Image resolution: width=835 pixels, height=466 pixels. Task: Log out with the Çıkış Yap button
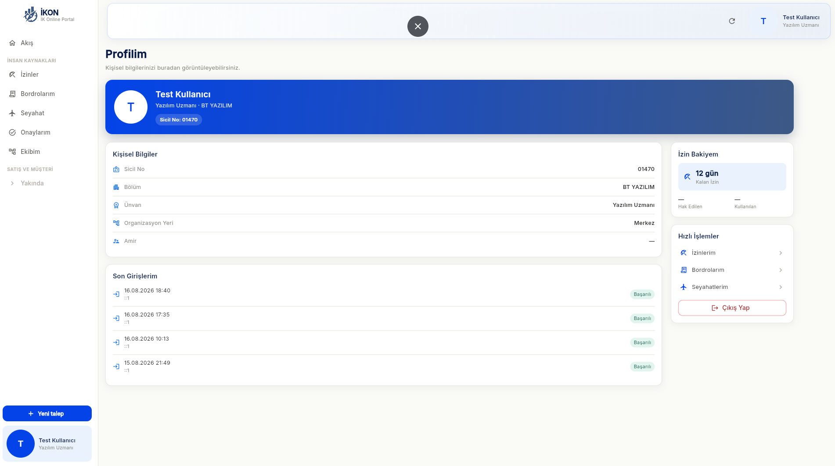[x=732, y=308]
